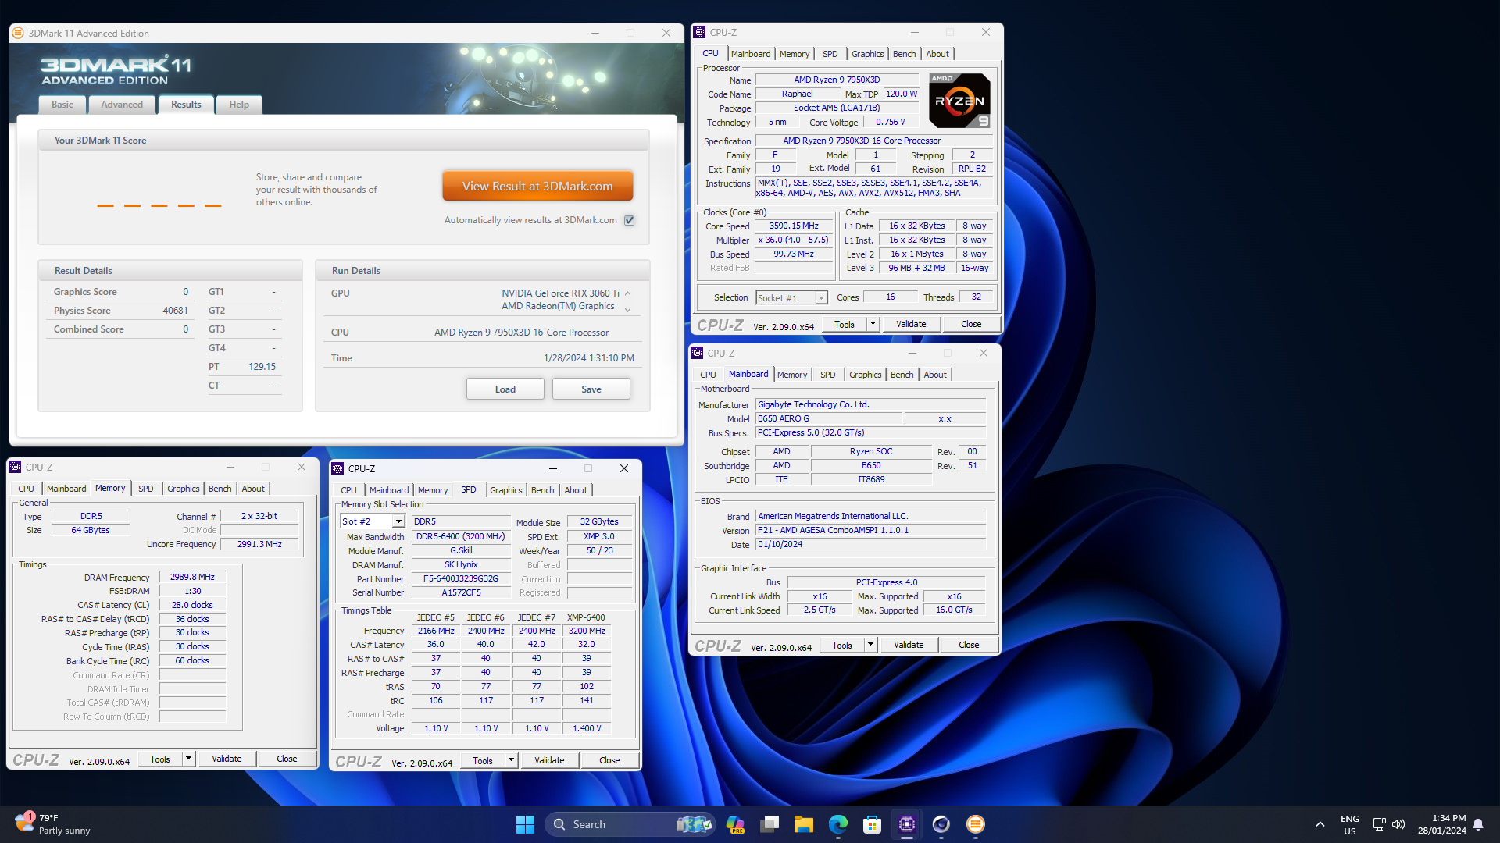Click the XMP-6400 timings column header
This screenshot has width=1500, height=843.
pos(586,617)
